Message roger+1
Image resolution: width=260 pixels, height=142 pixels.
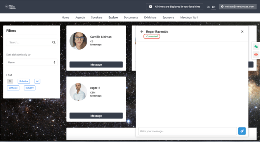click(96, 116)
